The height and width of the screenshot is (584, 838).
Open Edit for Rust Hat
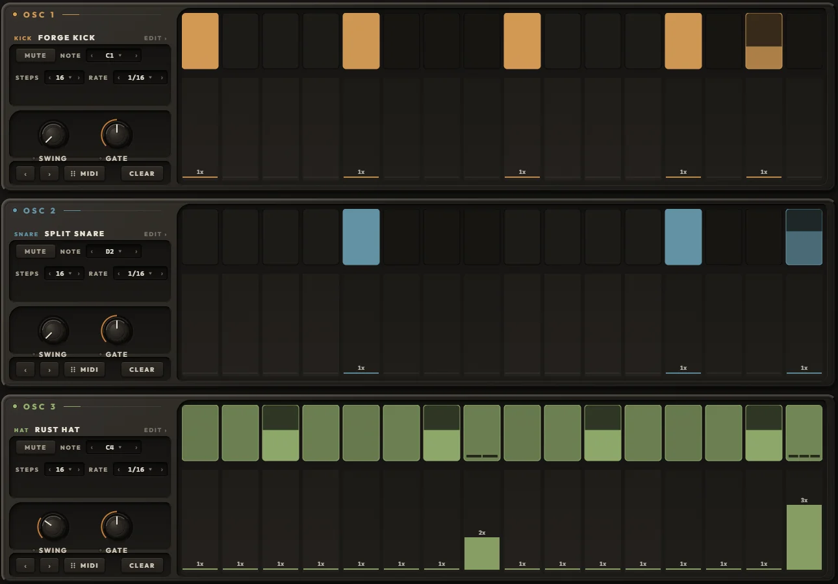click(x=155, y=430)
